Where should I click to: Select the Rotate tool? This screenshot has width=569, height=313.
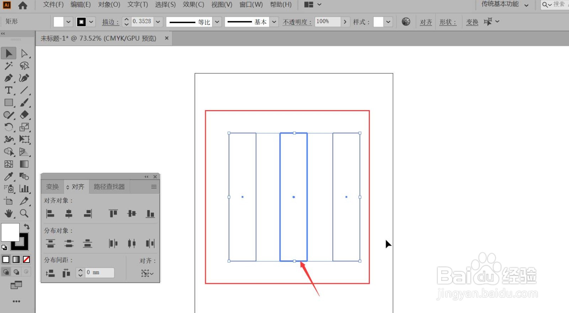point(9,127)
